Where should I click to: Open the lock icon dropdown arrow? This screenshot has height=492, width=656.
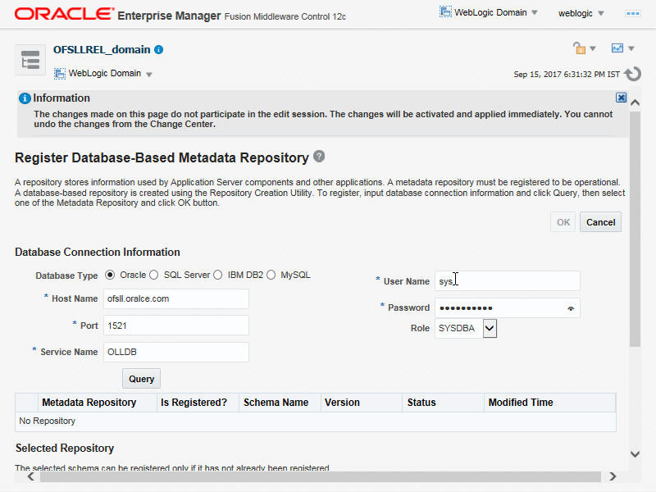pyautogui.click(x=593, y=48)
